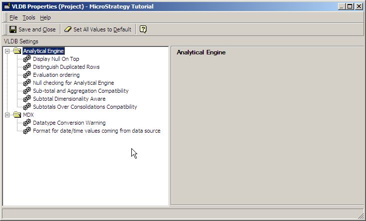Screen dimensions: 366x221
Task: Click gear icon beside Subtotal Dimensionality Aware
Action: pos(27,99)
